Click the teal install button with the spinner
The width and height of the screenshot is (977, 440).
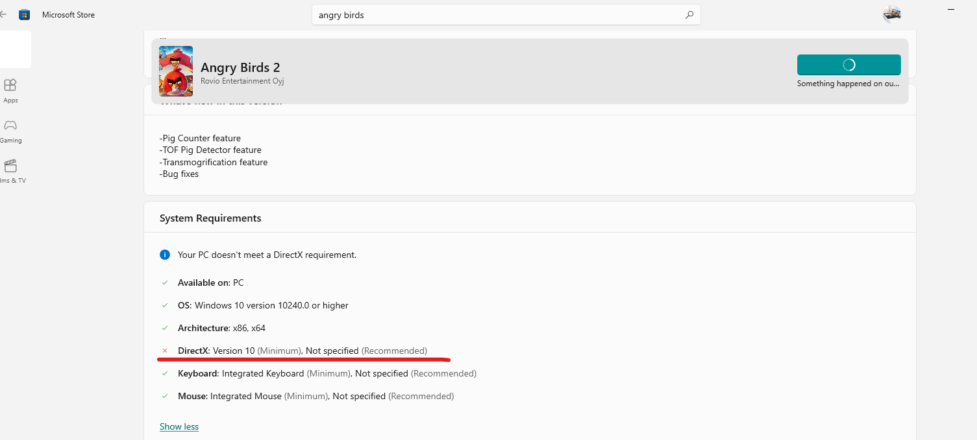click(848, 65)
